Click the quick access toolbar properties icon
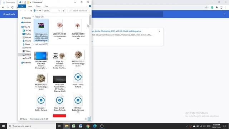Image resolution: width=229 pixels, height=129 pixels. (25, 2)
